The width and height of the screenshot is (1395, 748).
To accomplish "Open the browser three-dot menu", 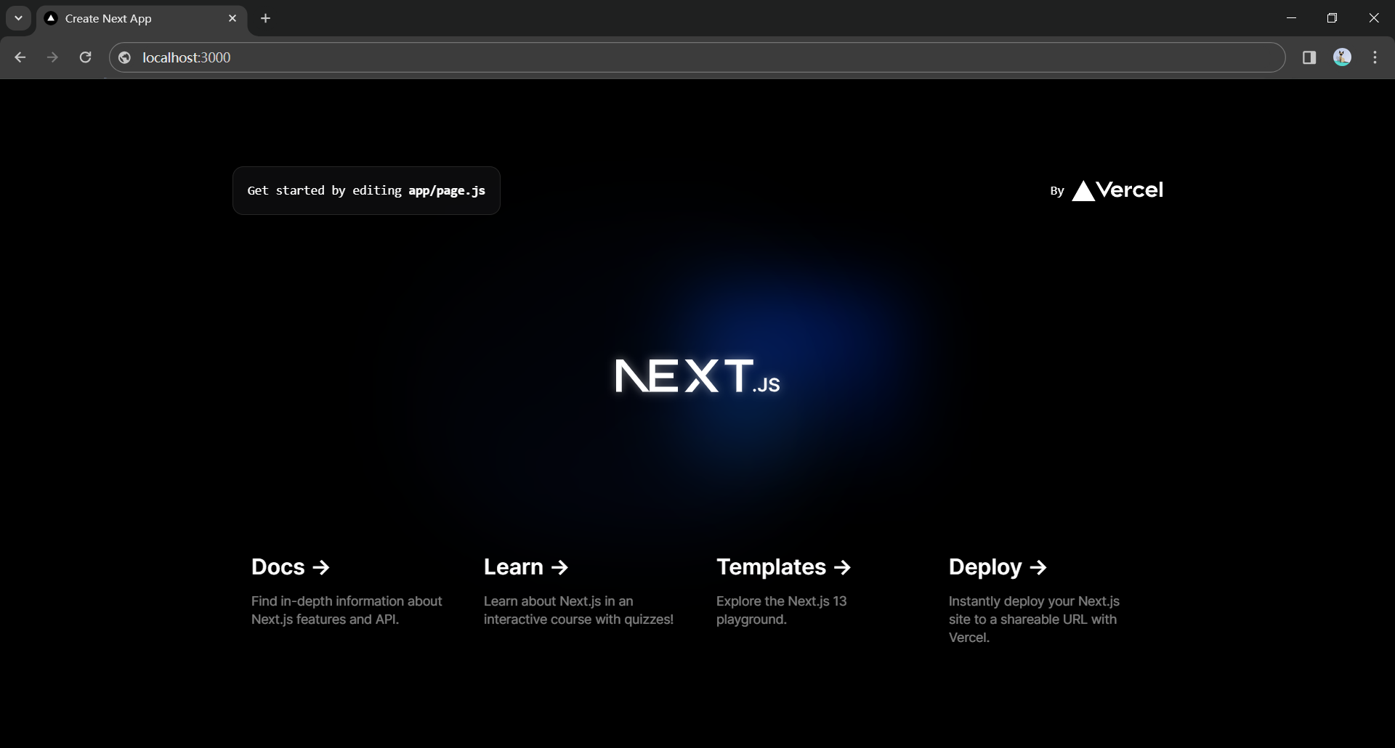I will [x=1375, y=57].
